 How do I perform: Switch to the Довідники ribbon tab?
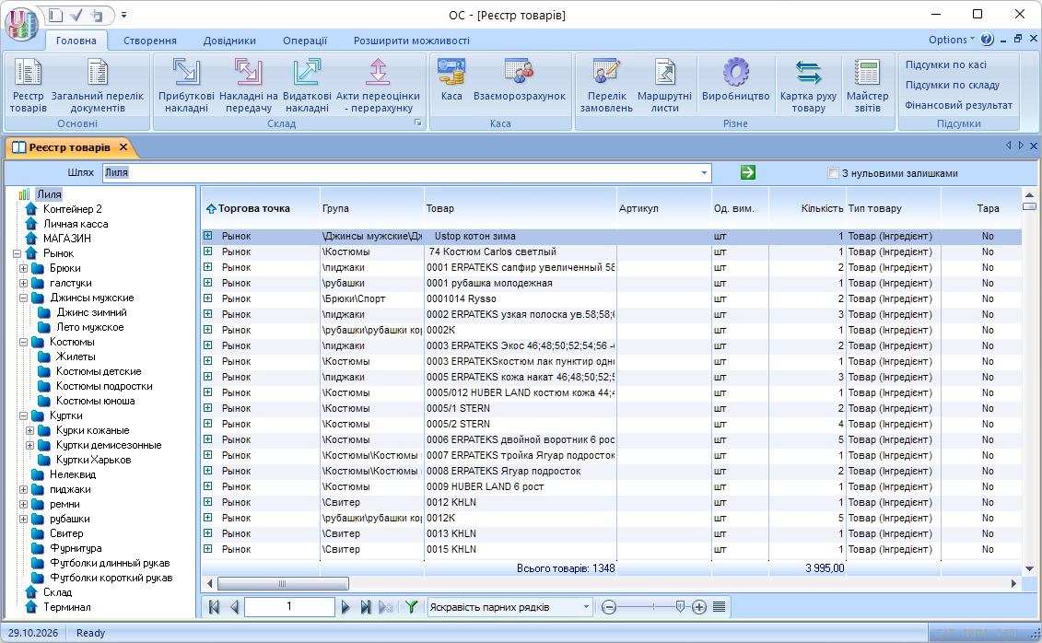click(229, 41)
